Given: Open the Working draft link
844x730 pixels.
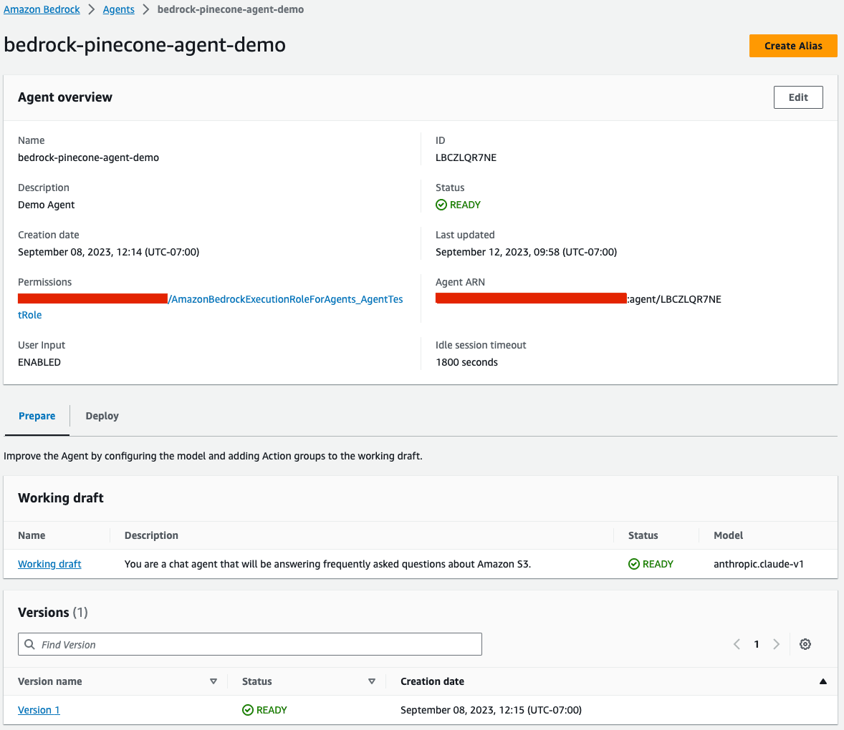Looking at the screenshot, I should tap(49, 564).
